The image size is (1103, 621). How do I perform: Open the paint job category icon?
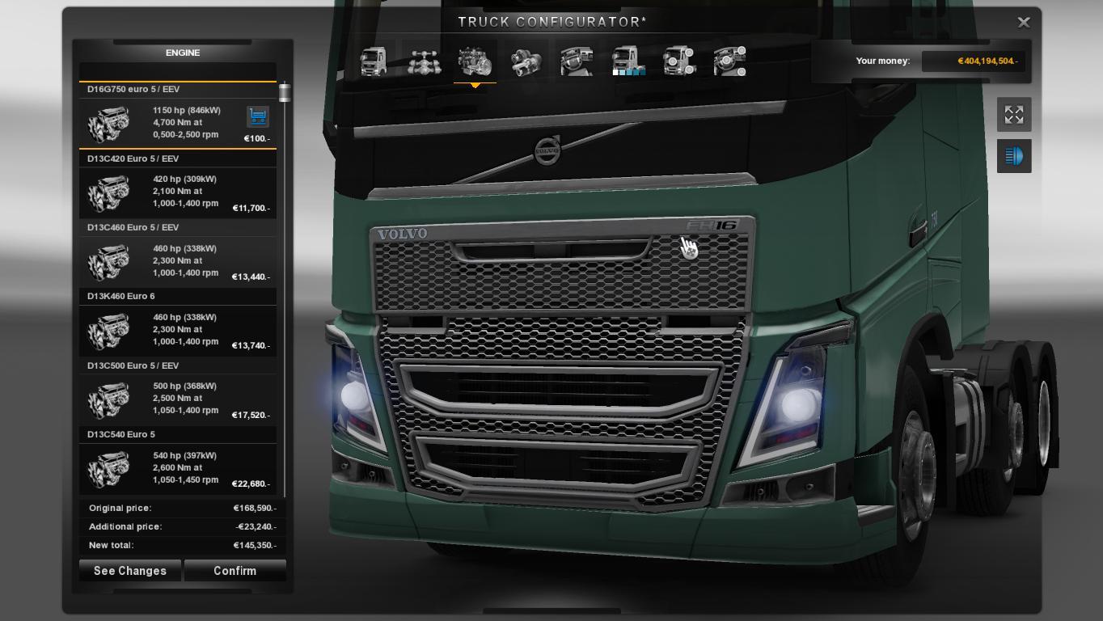pyautogui.click(x=628, y=61)
